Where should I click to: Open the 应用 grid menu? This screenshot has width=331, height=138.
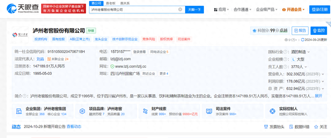coord(221,9)
